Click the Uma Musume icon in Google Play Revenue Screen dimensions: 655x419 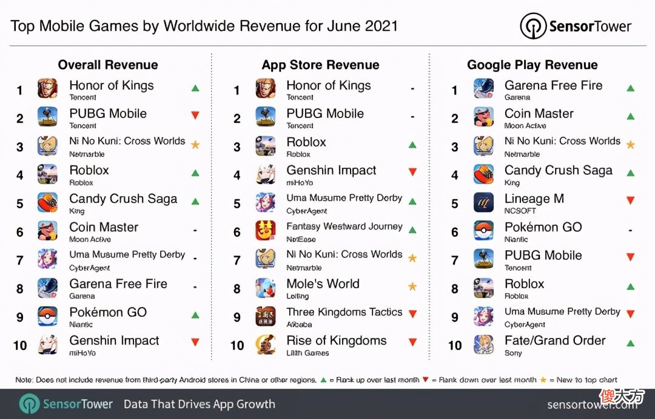(483, 316)
